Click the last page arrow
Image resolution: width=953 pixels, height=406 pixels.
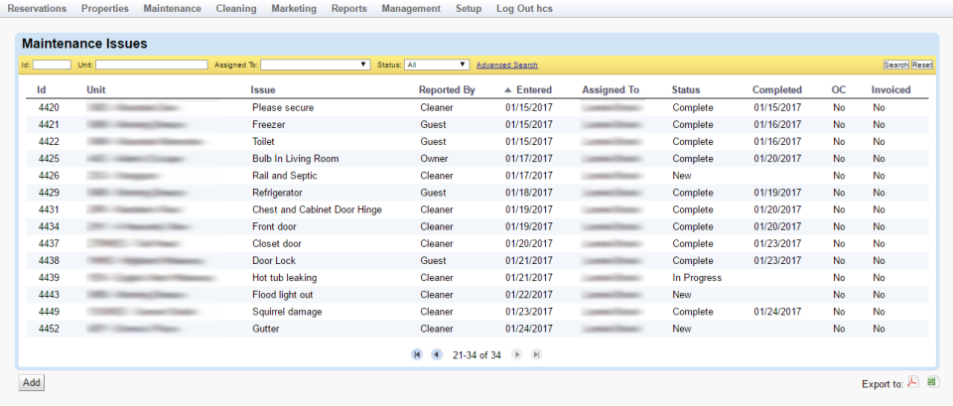(536, 355)
